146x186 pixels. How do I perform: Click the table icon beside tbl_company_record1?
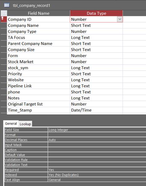(x=7, y=5)
